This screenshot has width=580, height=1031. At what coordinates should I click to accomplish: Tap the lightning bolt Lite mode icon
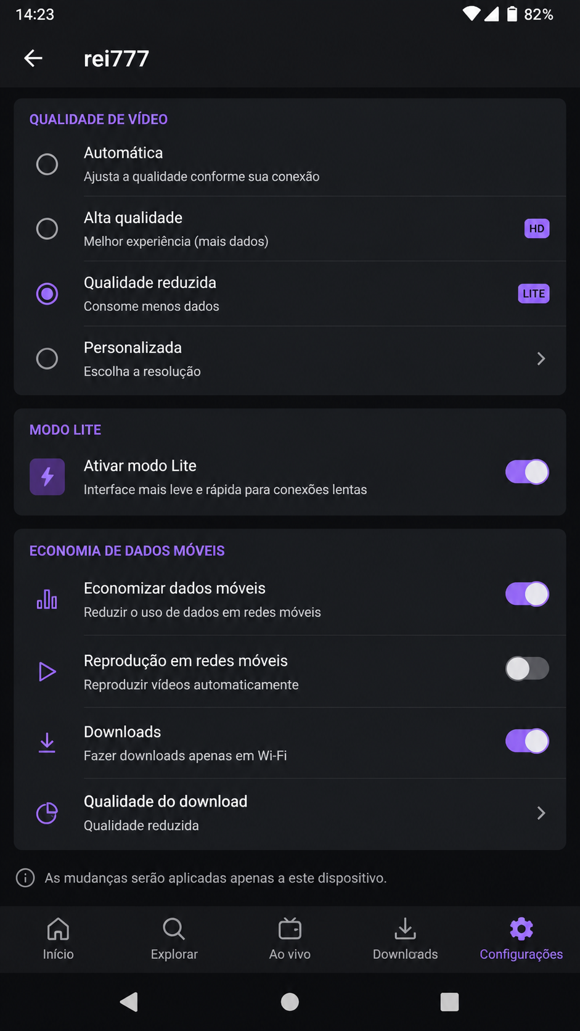pos(47,477)
